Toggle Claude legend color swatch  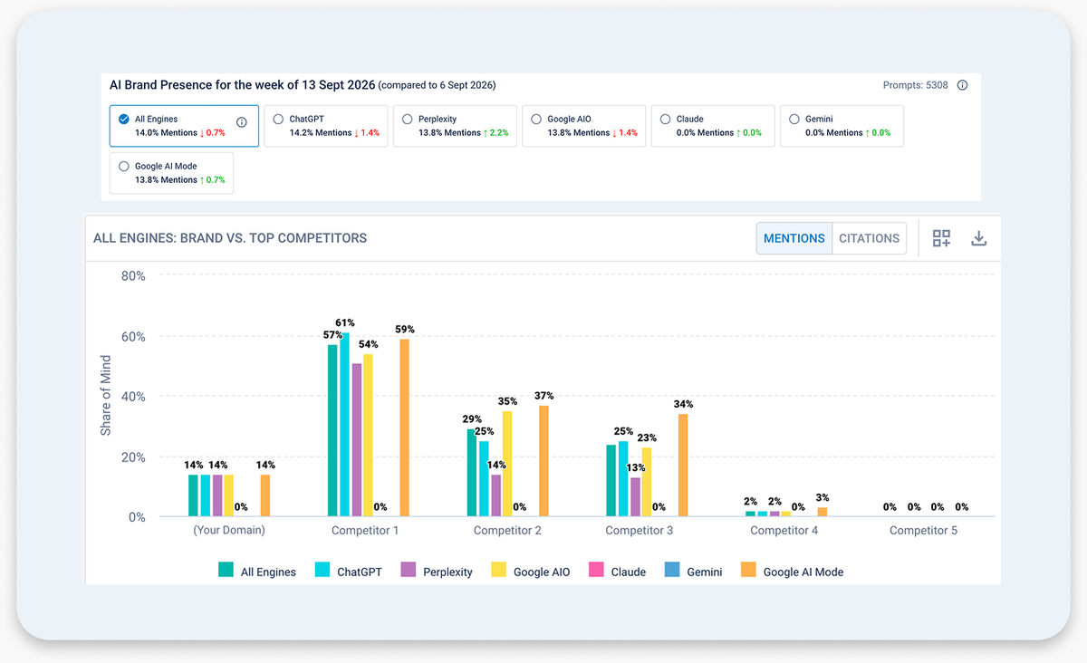(x=596, y=570)
